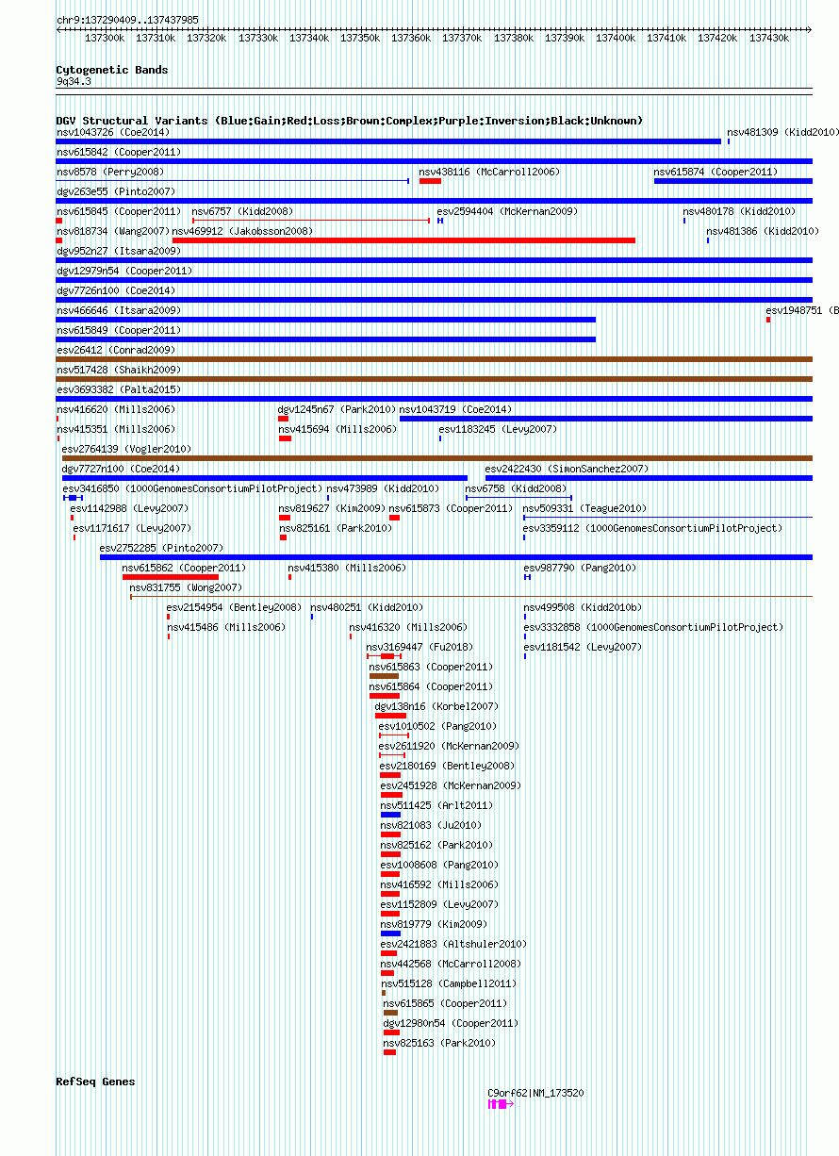The height and width of the screenshot is (1156, 839).
Task: Click nsv509331 (Teague2010) label
Action: click(585, 508)
